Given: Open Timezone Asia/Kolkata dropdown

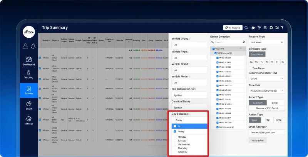Looking at the screenshot, I should coord(266,91).
